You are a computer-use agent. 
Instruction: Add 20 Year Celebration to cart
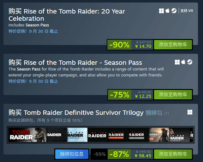173,44
